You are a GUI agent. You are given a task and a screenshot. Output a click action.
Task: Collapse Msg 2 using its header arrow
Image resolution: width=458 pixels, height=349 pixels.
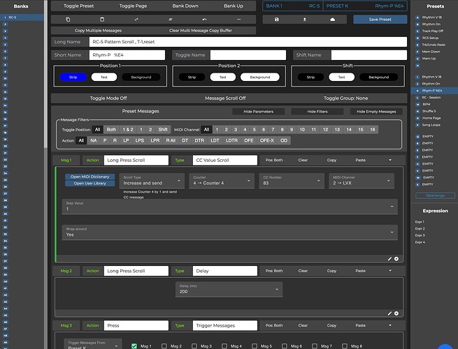click(390, 271)
